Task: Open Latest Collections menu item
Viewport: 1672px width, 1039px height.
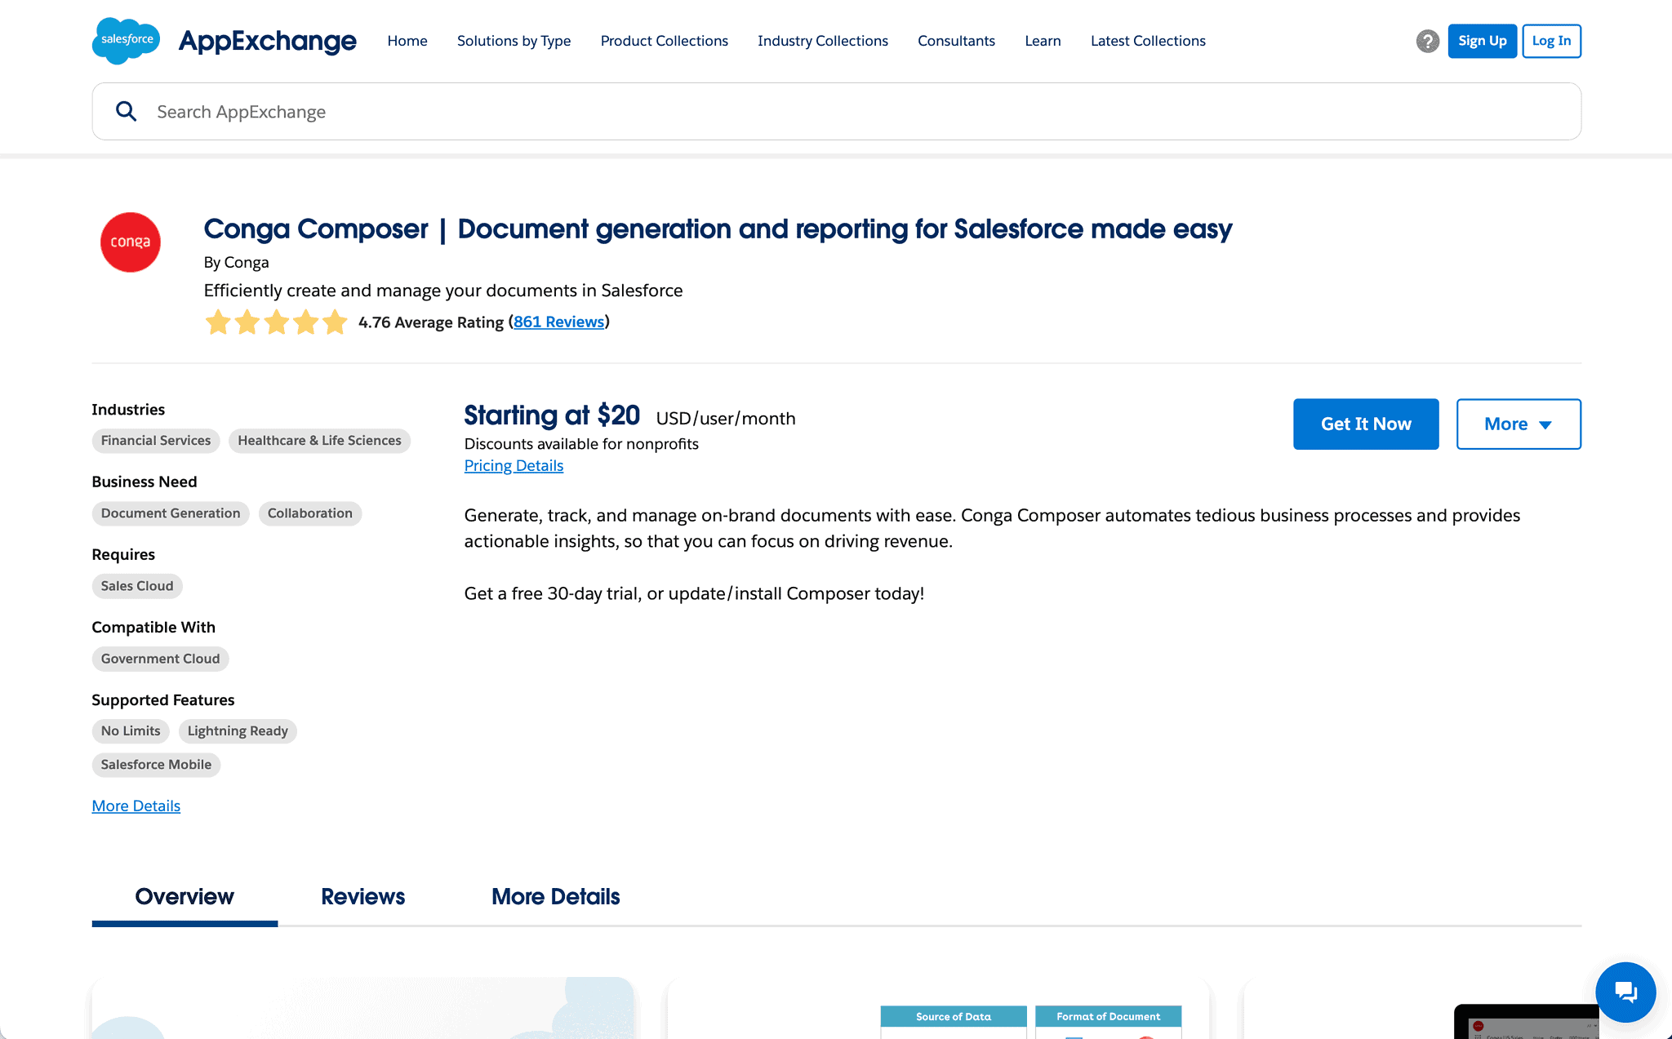Action: [1148, 41]
